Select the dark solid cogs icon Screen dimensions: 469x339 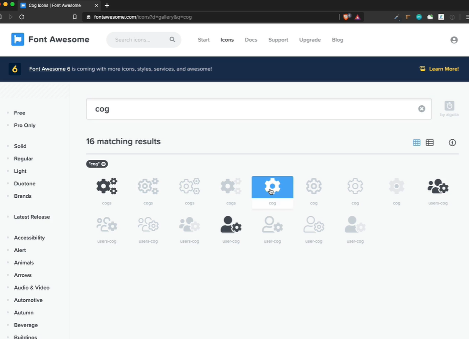click(107, 186)
